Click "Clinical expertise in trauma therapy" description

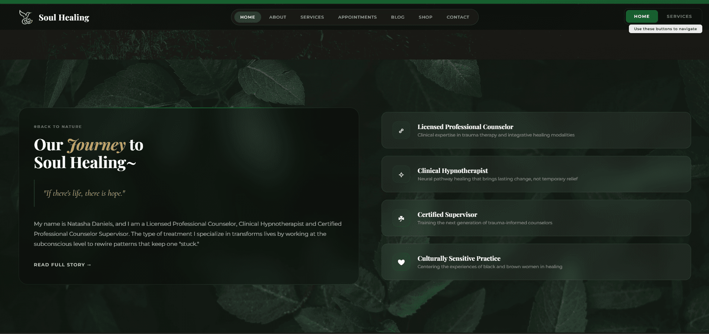coord(496,135)
